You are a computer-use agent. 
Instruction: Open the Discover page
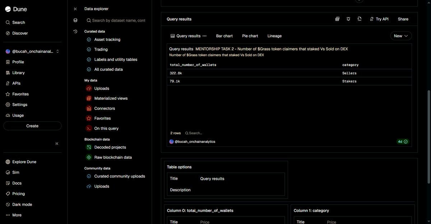click(x=17, y=33)
